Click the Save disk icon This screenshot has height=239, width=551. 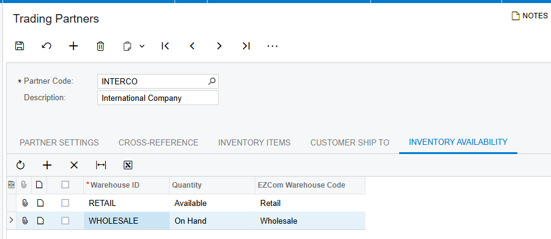[20, 46]
